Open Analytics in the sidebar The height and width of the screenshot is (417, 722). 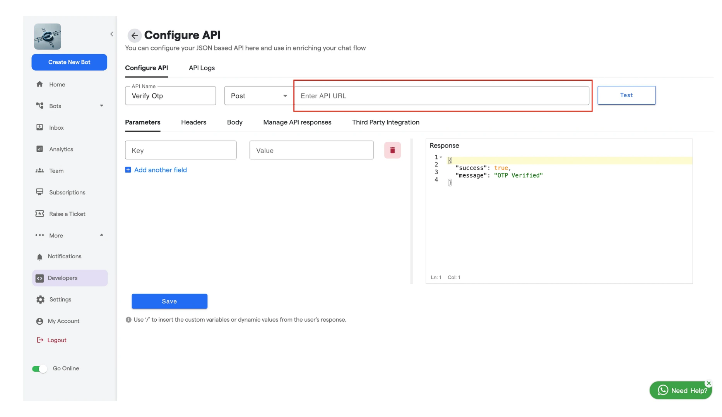tap(61, 149)
